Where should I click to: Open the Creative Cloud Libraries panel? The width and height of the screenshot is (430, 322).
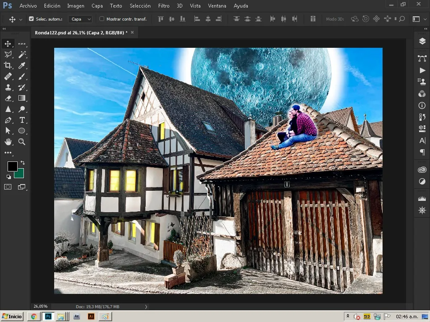(422, 170)
